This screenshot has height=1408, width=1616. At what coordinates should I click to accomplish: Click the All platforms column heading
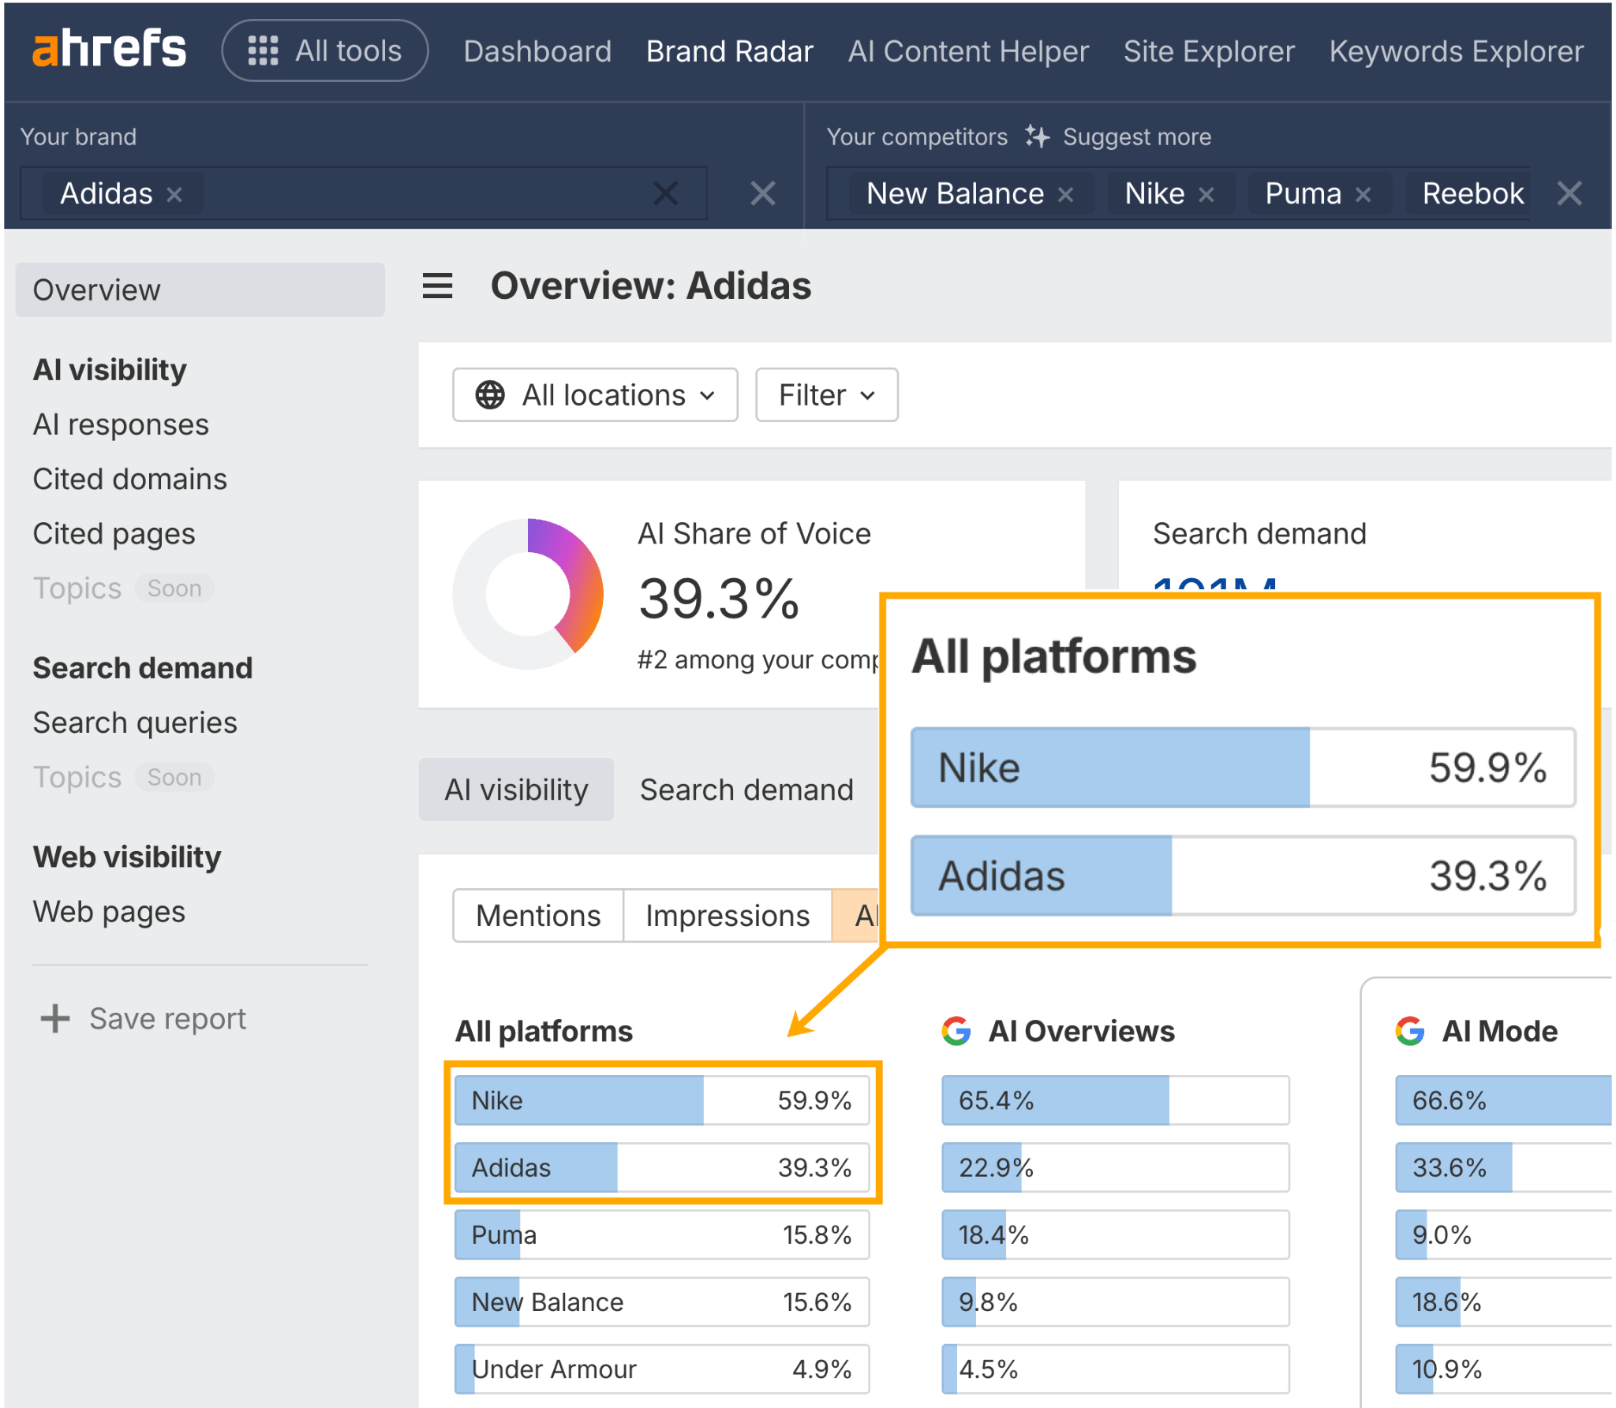click(544, 1031)
